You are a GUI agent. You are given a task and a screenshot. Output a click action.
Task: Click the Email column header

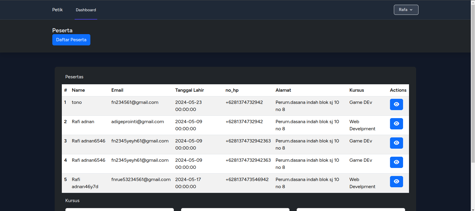(x=117, y=90)
